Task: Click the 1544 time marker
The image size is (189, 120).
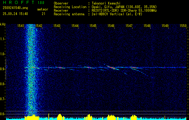Action: coord(75,26)
